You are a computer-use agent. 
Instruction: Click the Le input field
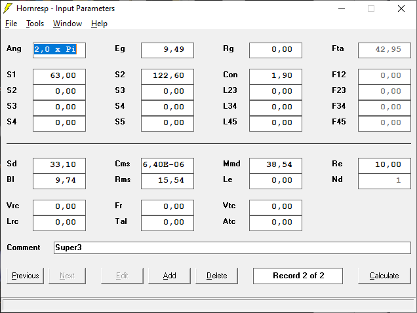point(275,181)
